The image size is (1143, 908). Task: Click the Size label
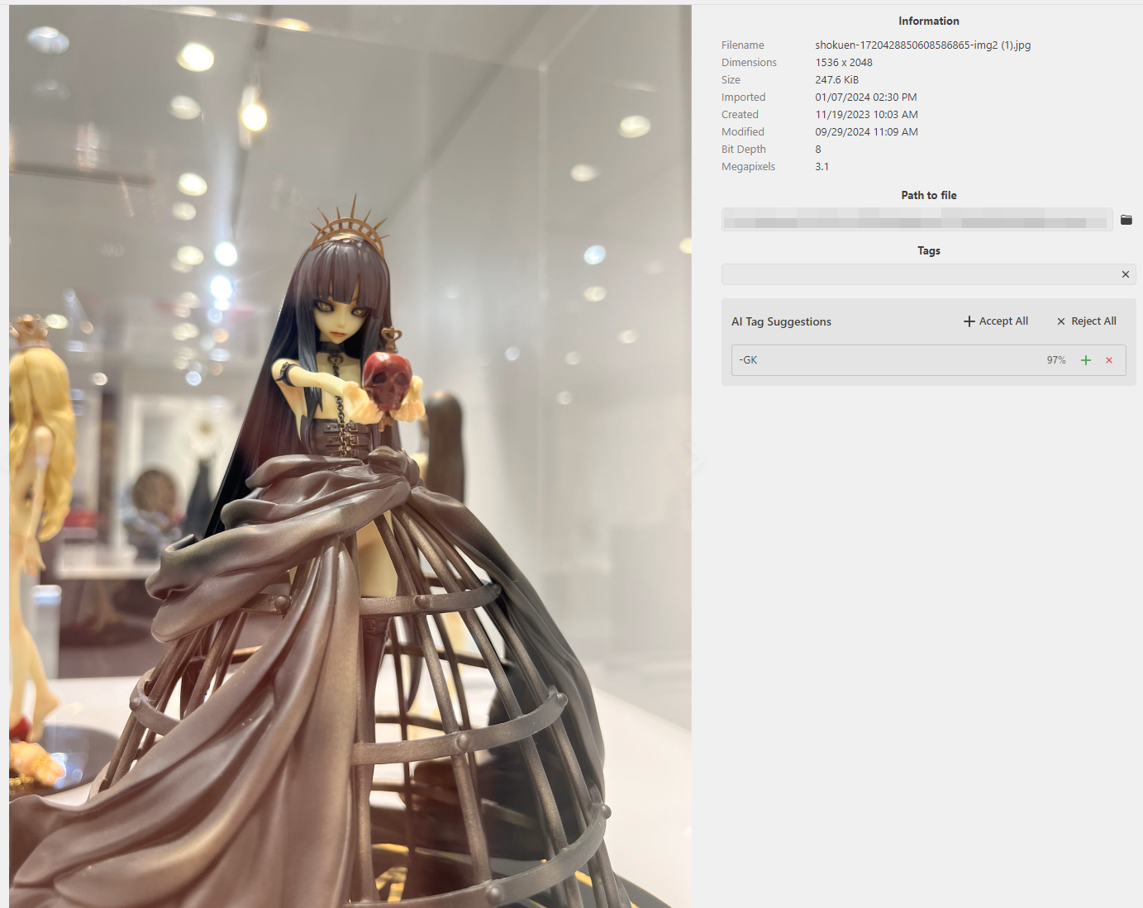tap(731, 80)
